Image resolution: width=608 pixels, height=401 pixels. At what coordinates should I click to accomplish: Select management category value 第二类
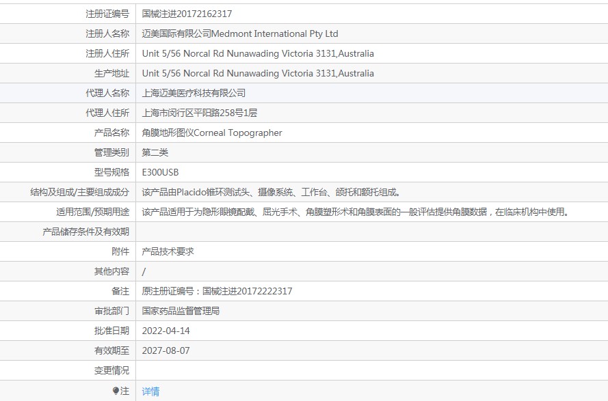155,152
